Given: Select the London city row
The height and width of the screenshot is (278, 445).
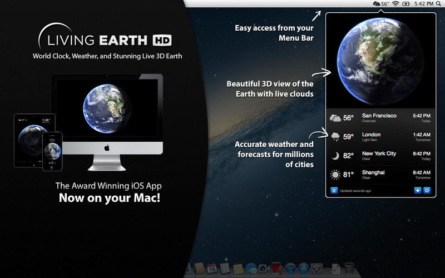Looking at the screenshot, I should 380,137.
